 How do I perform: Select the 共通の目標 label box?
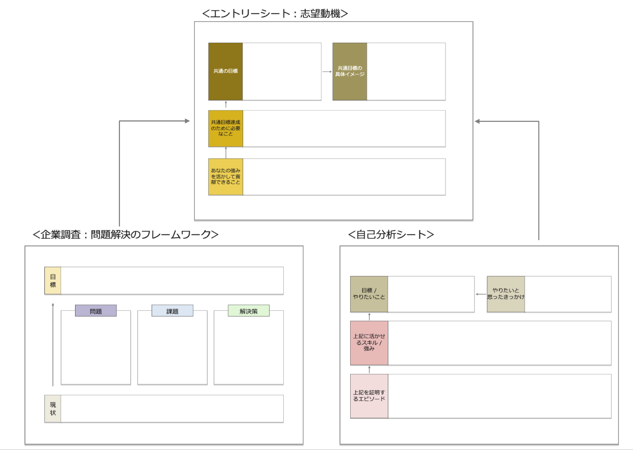point(225,72)
